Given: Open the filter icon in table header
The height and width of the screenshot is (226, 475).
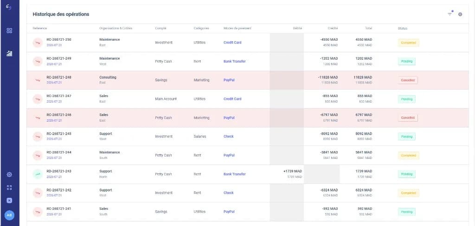Looking at the screenshot, I should tap(450, 14).
